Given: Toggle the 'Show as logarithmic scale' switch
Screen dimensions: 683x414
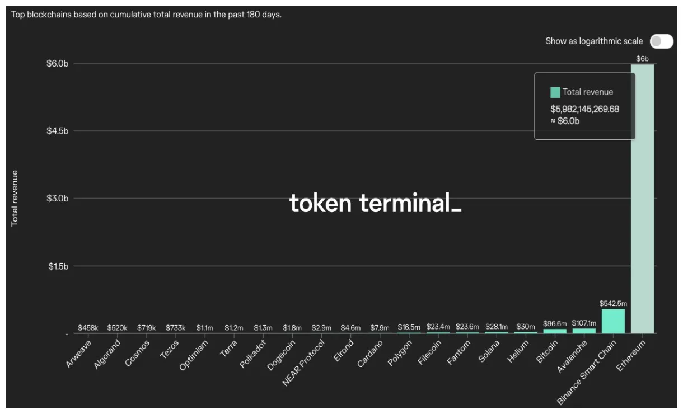Looking at the screenshot, I should click(x=663, y=41).
